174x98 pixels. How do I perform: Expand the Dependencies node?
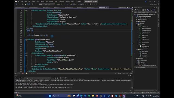point(136,20)
